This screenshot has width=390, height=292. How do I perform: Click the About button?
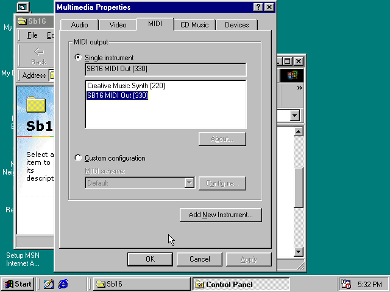(222, 139)
